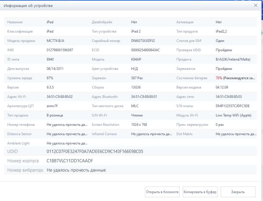Select the IMEI value 012799001596397
The width and height of the screenshot is (263, 201).
coord(60,50)
